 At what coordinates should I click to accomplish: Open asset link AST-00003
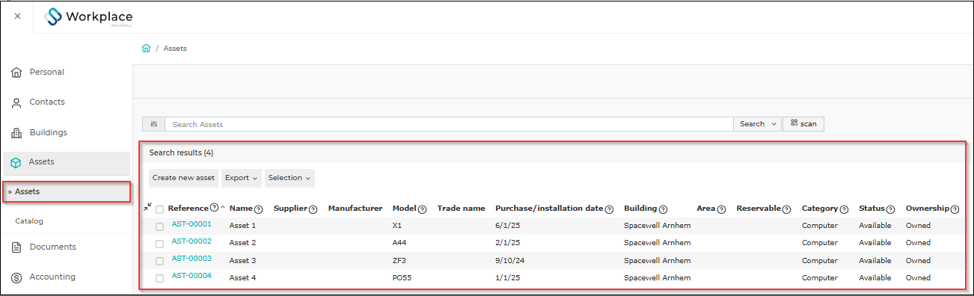[x=192, y=259]
